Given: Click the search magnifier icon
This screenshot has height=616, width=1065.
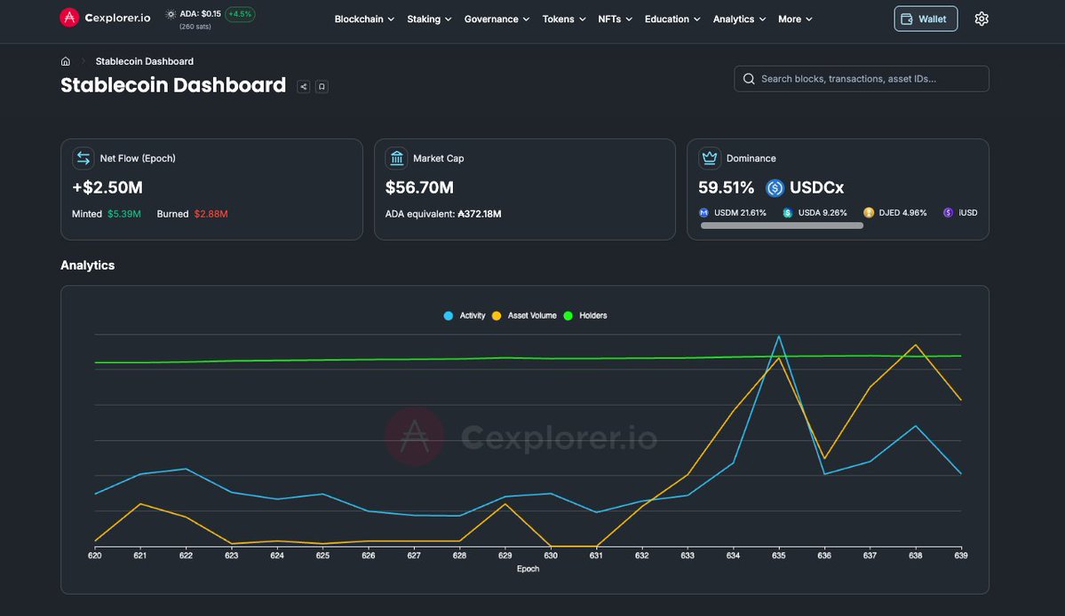Looking at the screenshot, I should (749, 79).
